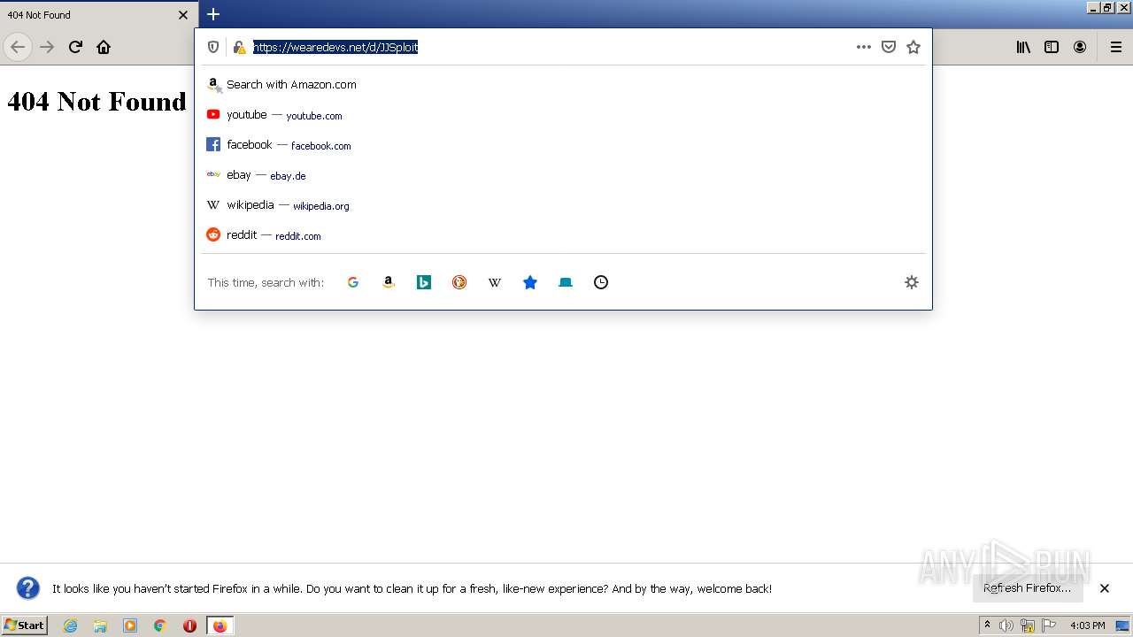
Task: Close the 404 Not Found tab
Action: 183,14
